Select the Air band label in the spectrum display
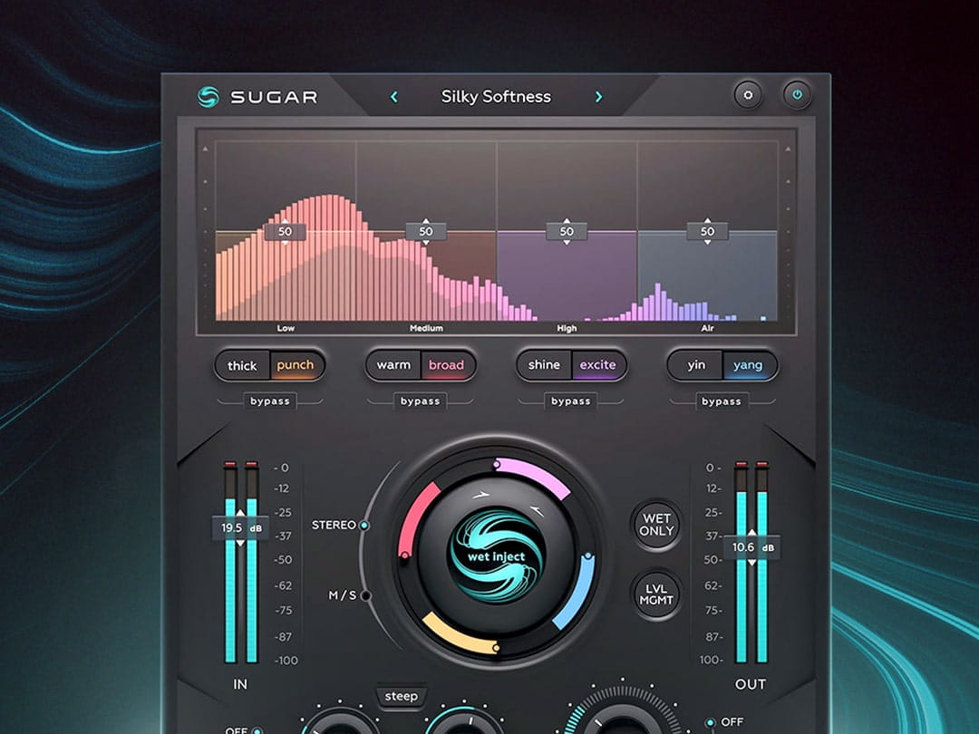Screen dimensions: 979x734 point(707,328)
